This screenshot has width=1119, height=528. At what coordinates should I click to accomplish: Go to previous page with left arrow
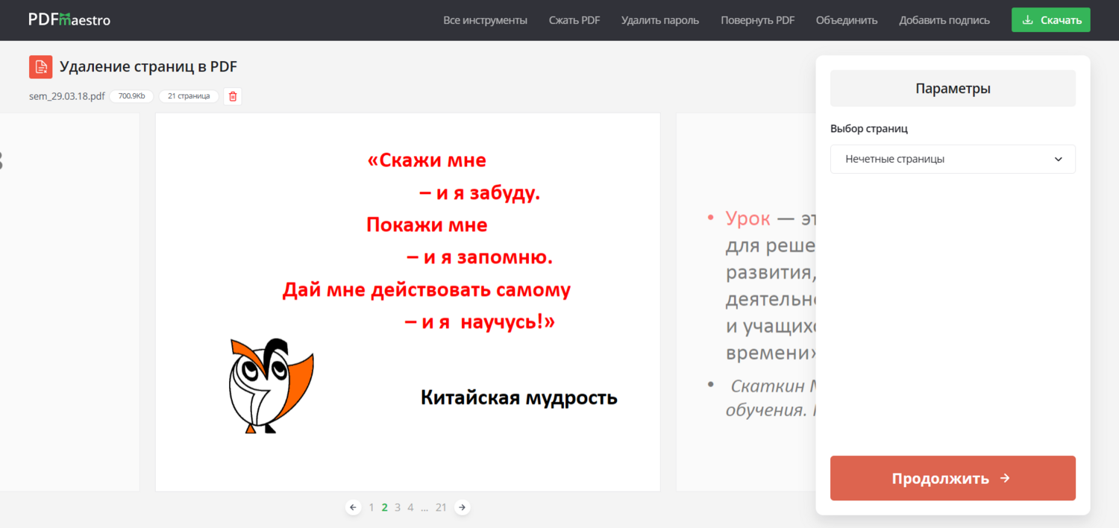coord(354,507)
